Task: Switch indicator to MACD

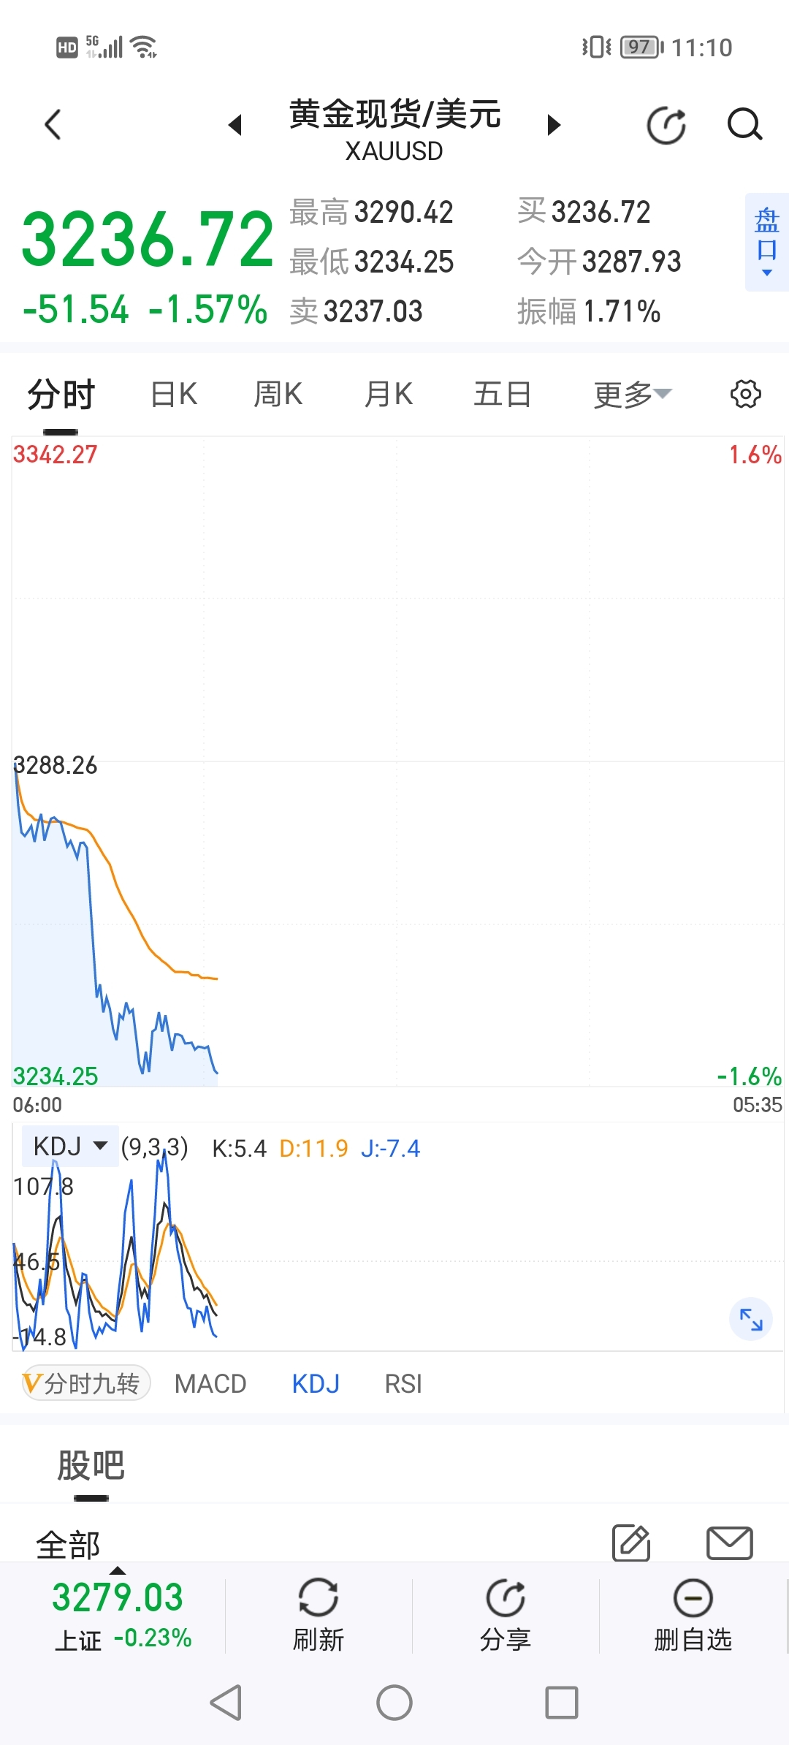Action: [x=210, y=1384]
